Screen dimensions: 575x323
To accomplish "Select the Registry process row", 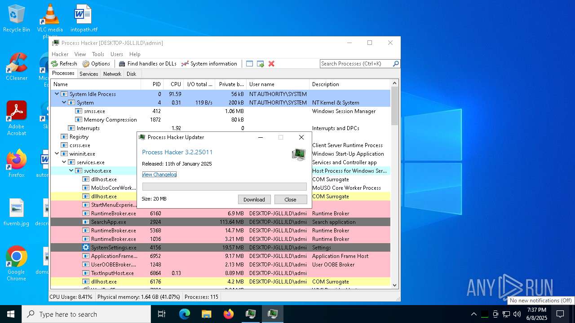I will pyautogui.click(x=93, y=137).
